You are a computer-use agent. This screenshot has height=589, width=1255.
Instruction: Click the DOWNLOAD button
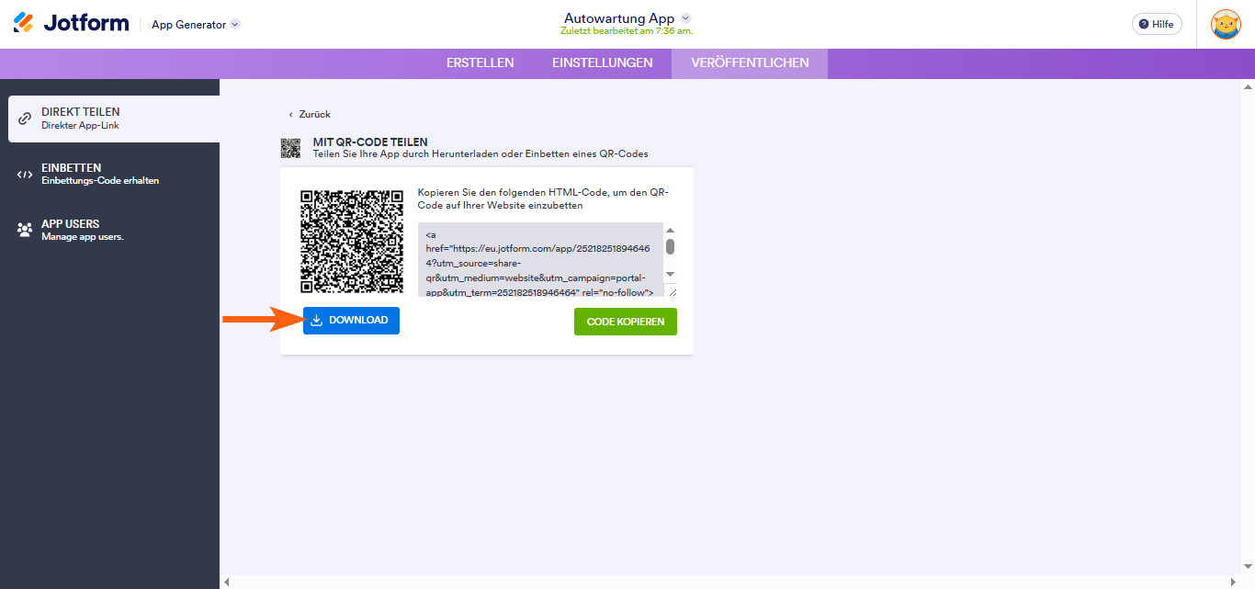click(351, 321)
